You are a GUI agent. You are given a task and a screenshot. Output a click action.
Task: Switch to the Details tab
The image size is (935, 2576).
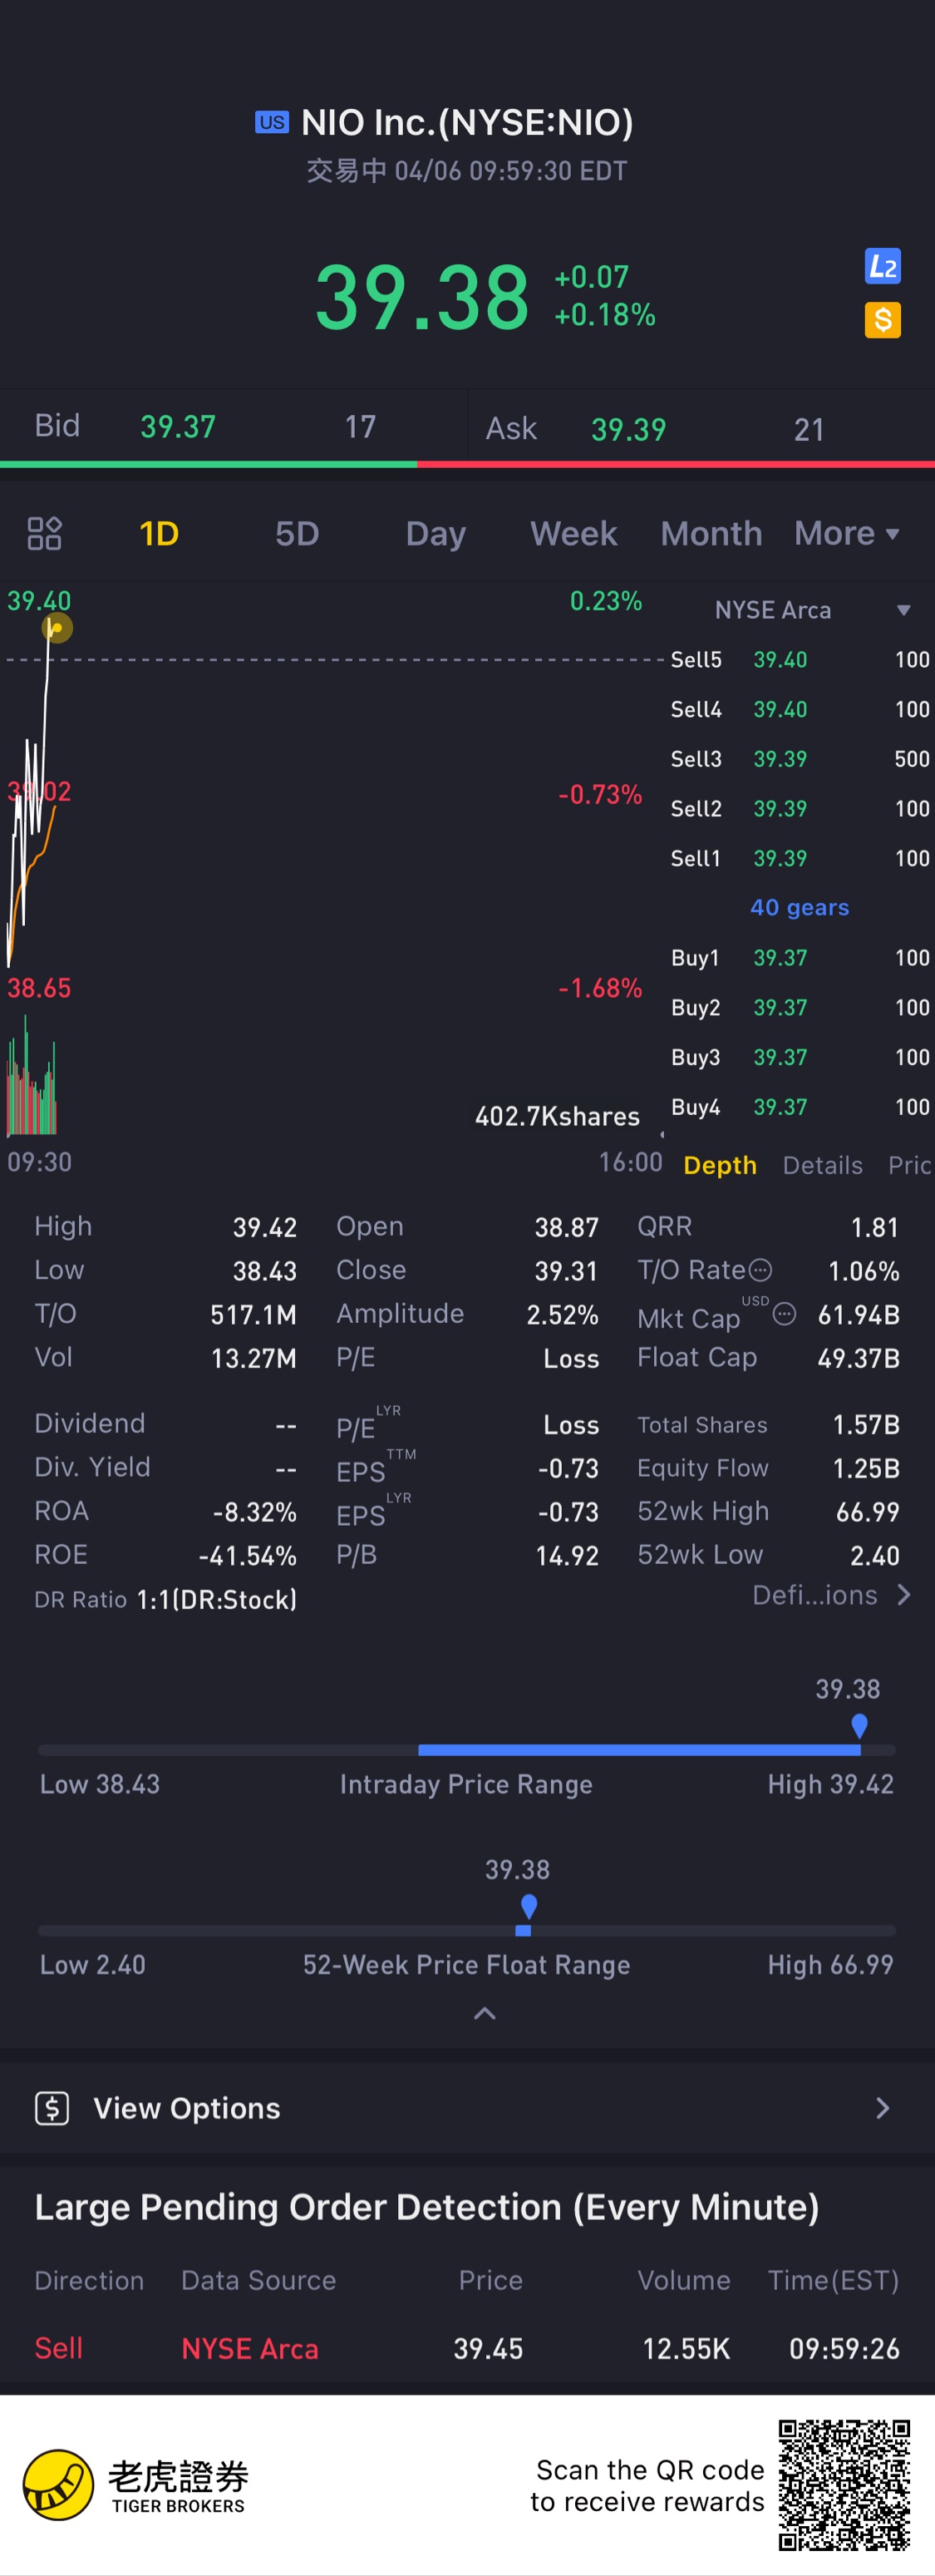822,1165
